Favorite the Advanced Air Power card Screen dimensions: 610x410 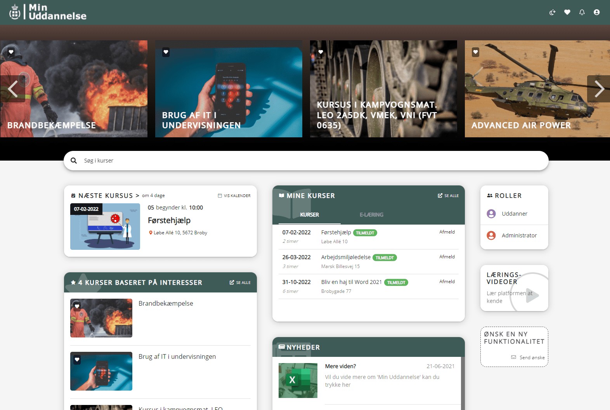475,52
